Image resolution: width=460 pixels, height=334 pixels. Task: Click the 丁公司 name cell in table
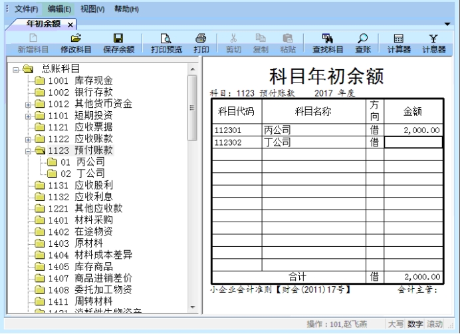[314, 142]
